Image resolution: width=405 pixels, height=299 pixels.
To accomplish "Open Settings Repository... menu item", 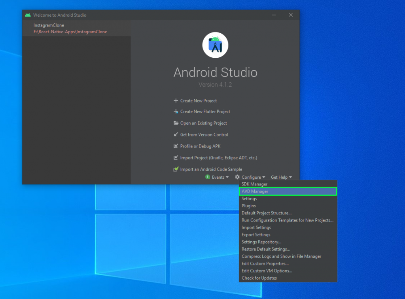I will click(288, 242).
